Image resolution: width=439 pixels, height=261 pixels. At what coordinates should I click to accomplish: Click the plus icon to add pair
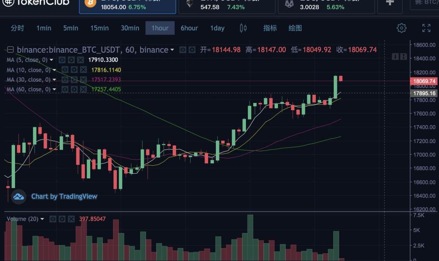[x=390, y=3]
